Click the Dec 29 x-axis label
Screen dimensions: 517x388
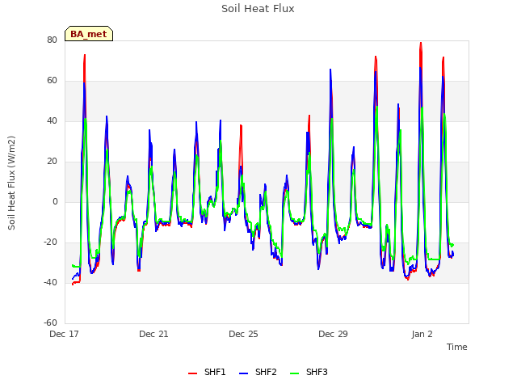333,334
